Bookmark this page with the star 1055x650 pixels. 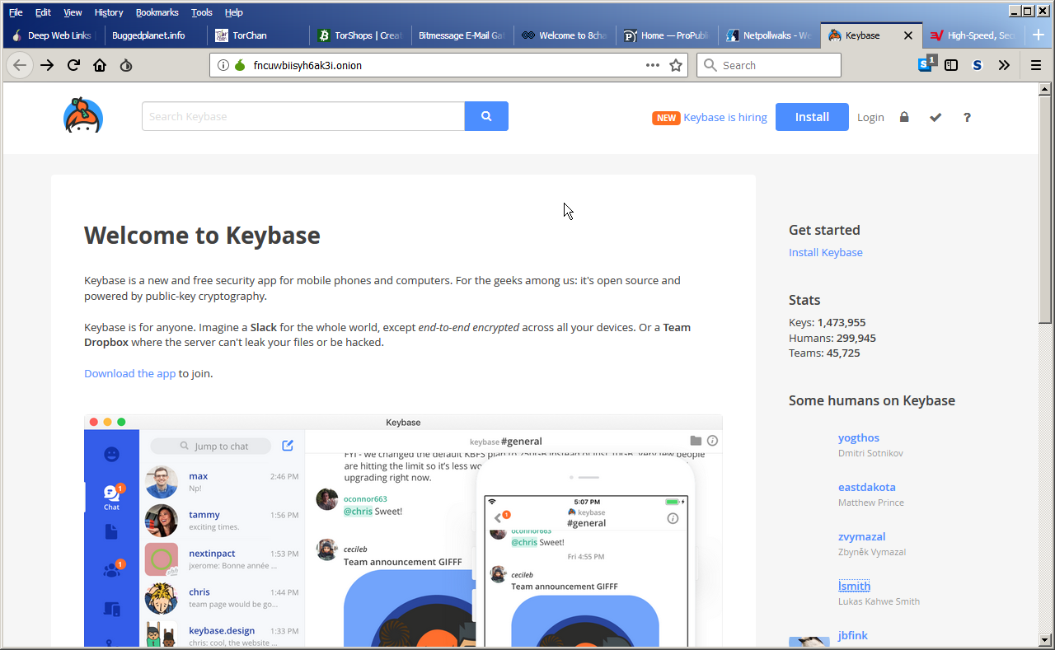[676, 65]
